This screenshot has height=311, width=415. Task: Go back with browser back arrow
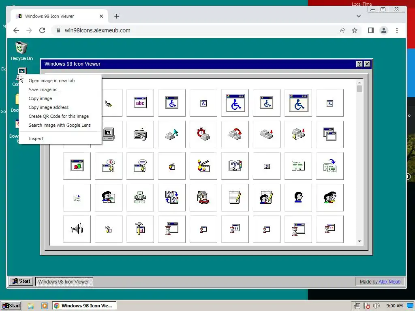(x=16, y=30)
